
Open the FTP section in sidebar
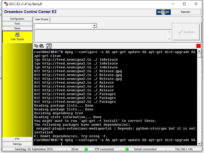17,139
